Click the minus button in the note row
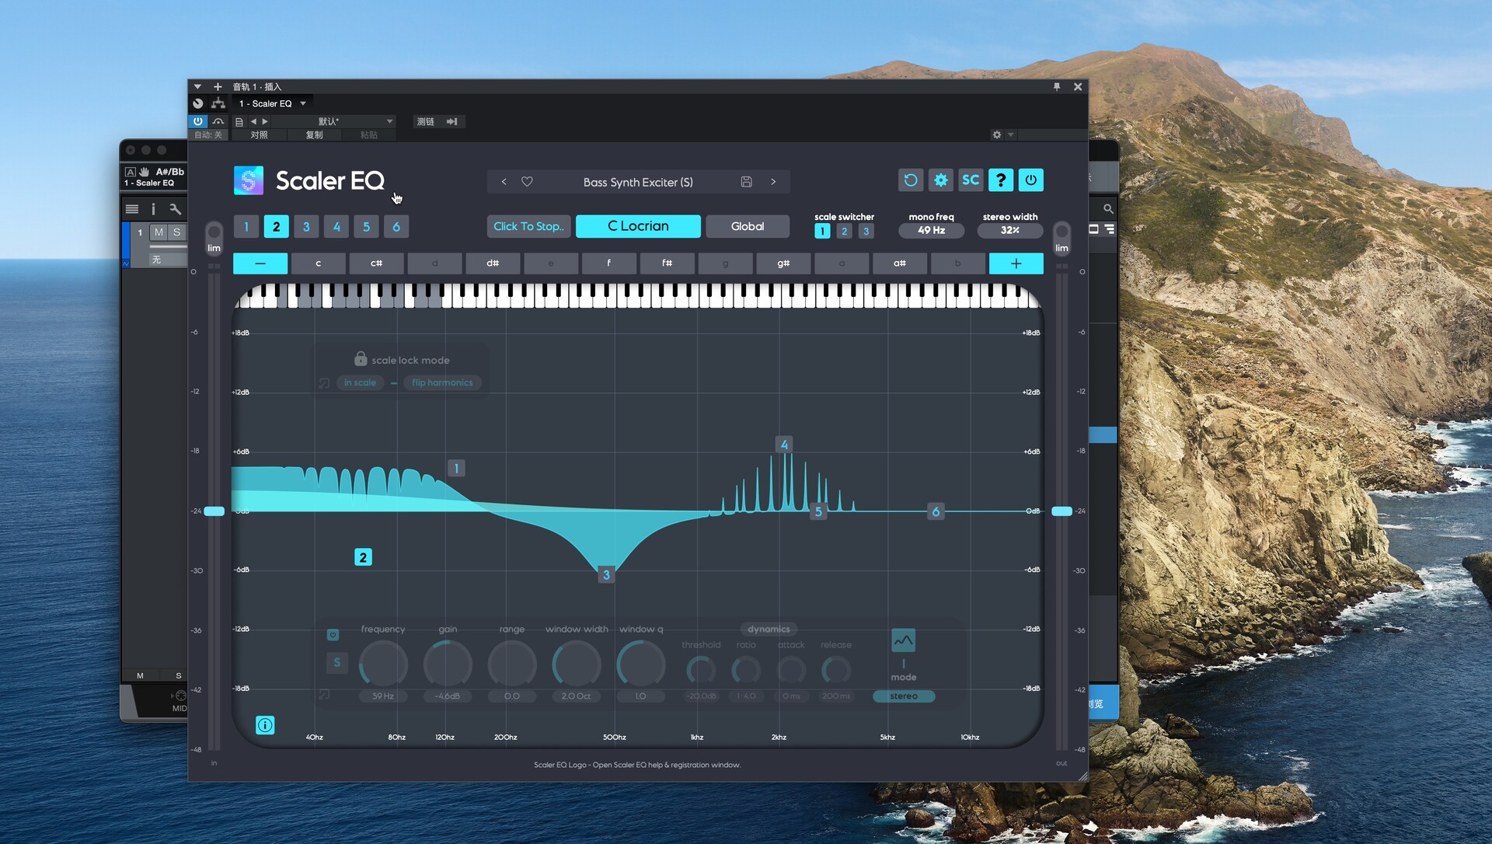Viewport: 1492px width, 844px height. [260, 263]
